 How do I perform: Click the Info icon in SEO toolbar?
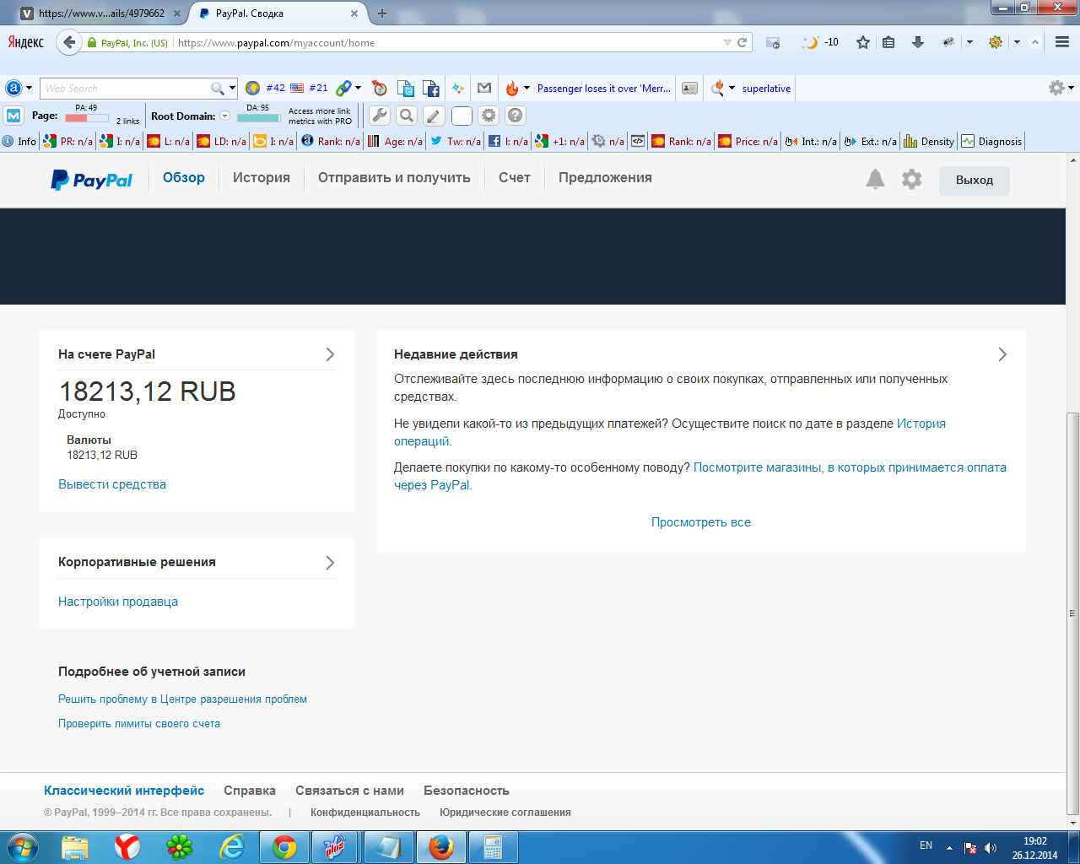19,141
